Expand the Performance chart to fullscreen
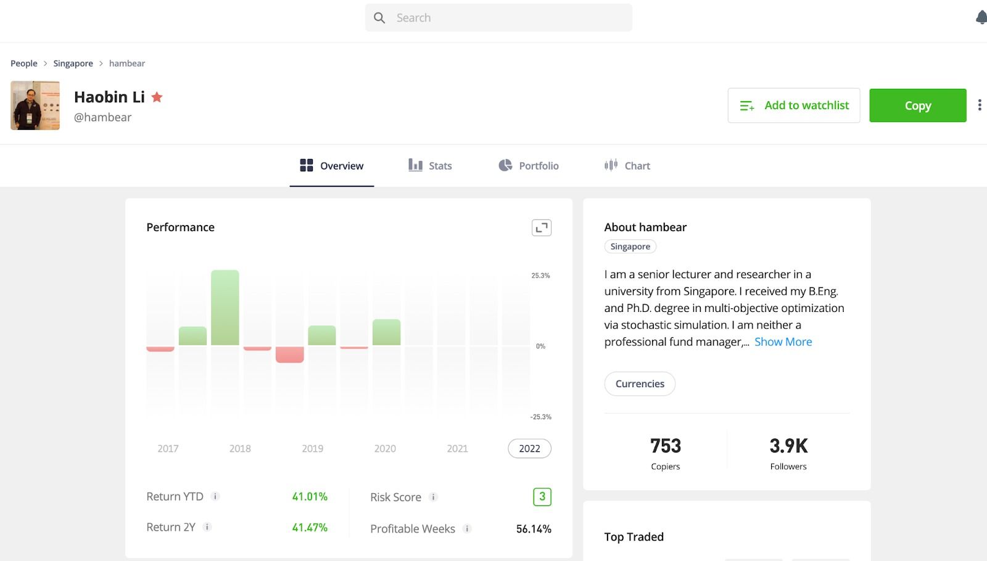The width and height of the screenshot is (987, 561). (x=542, y=227)
